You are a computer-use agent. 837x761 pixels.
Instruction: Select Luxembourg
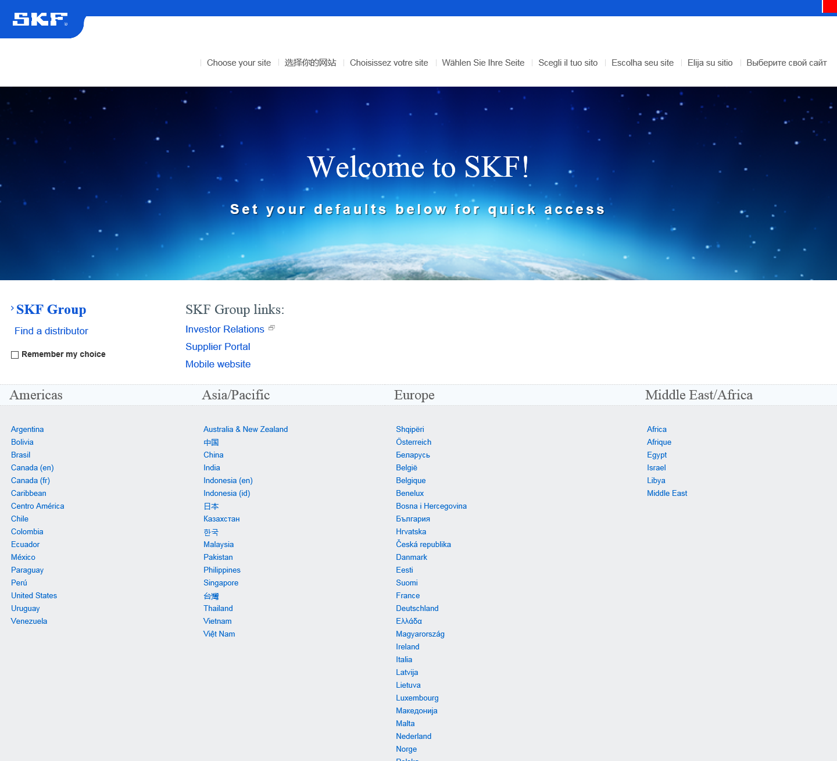(x=417, y=698)
